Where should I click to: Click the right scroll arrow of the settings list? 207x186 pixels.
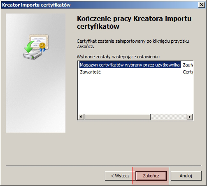coord(190,117)
